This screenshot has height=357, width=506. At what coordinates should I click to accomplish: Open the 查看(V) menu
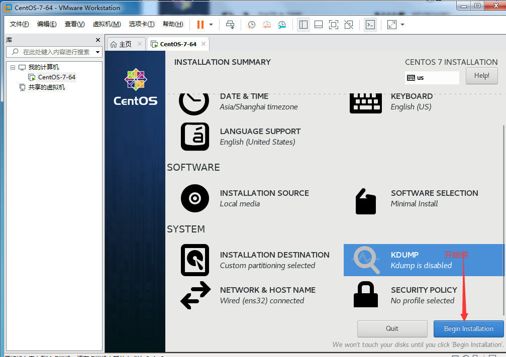pyautogui.click(x=74, y=24)
